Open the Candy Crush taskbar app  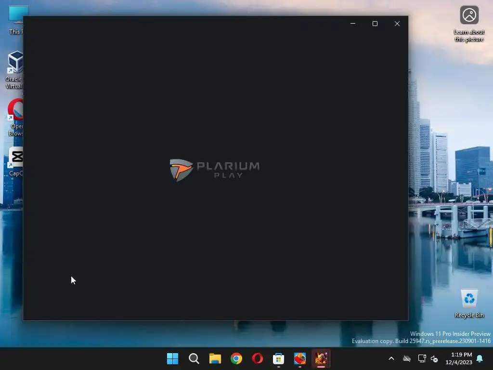299,358
